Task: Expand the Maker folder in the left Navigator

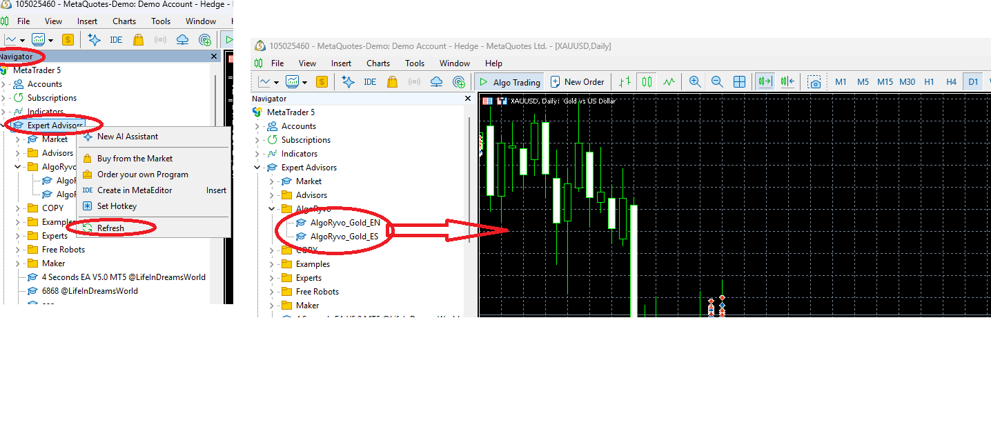Action: tap(17, 263)
